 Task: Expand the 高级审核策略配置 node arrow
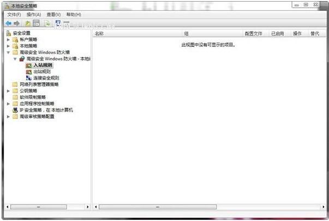(x=8, y=117)
